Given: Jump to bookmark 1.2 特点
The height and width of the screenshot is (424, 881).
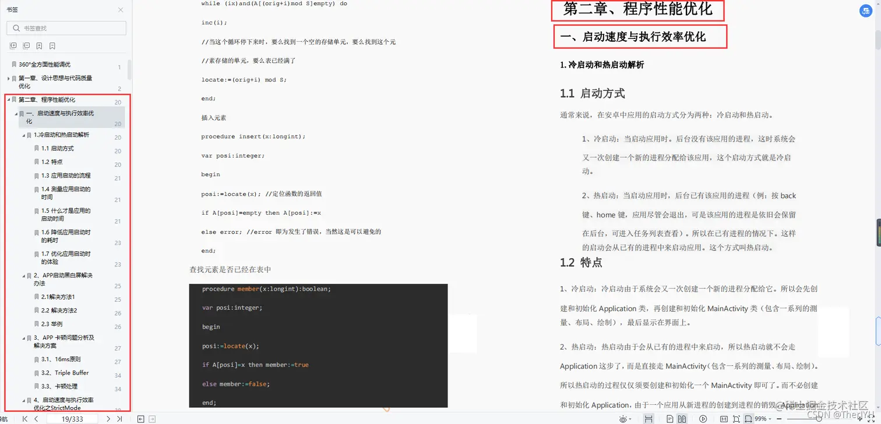Looking at the screenshot, I should (x=52, y=162).
